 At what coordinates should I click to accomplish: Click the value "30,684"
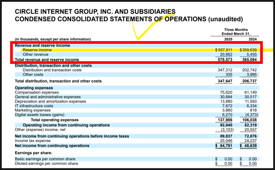coord(226,97)
